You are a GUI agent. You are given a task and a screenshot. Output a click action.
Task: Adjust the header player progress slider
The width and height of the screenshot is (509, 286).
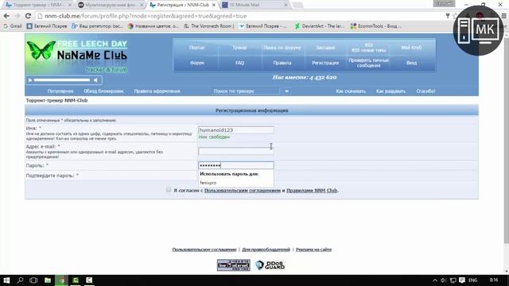click(62, 79)
